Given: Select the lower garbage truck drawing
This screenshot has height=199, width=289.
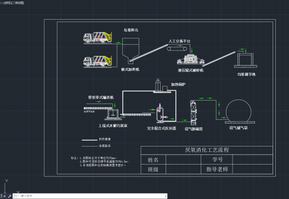Looking at the screenshot, I should 98,61.
